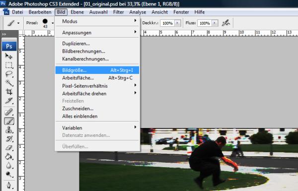
Task: Expand the Variablen submenu
Action: coord(97,128)
